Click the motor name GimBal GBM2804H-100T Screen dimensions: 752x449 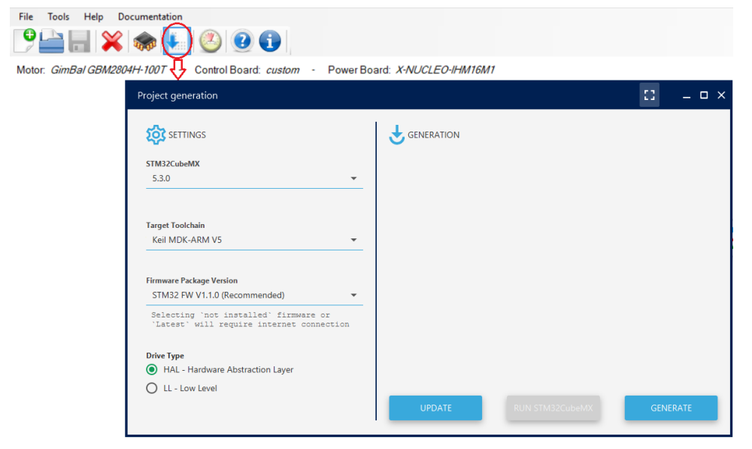pos(108,70)
